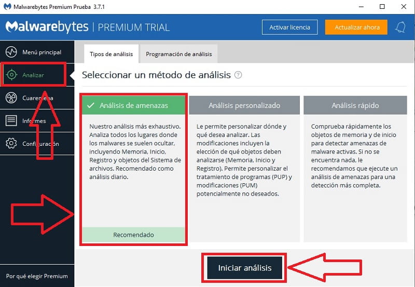
Task: Open the notifications bell icon
Action: (x=400, y=27)
